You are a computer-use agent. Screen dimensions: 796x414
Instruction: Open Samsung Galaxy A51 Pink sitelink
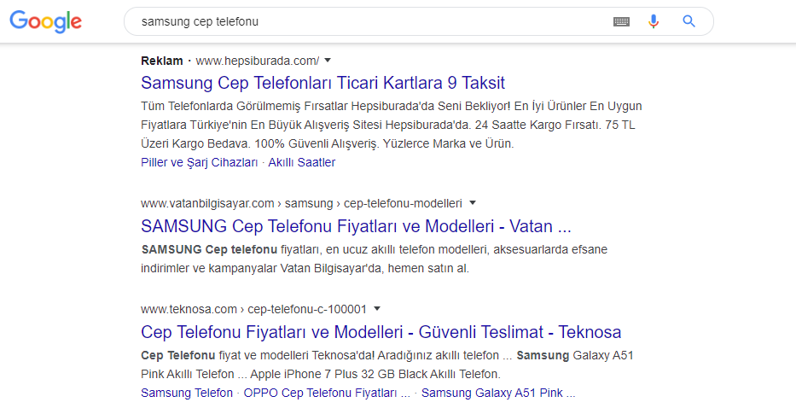[x=498, y=394]
